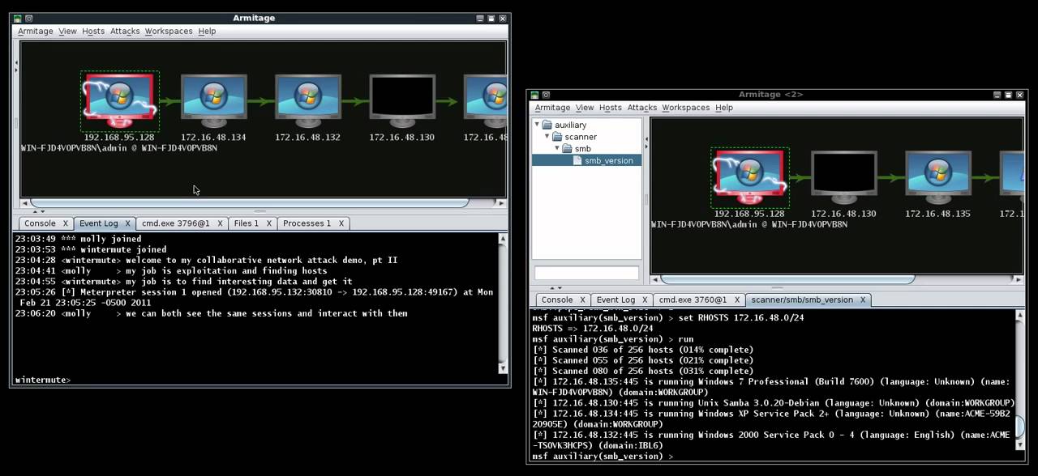Switch to Files 1 tab

(247, 223)
